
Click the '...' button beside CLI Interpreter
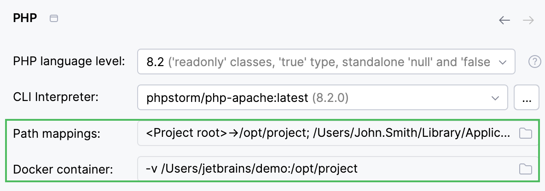(x=527, y=97)
